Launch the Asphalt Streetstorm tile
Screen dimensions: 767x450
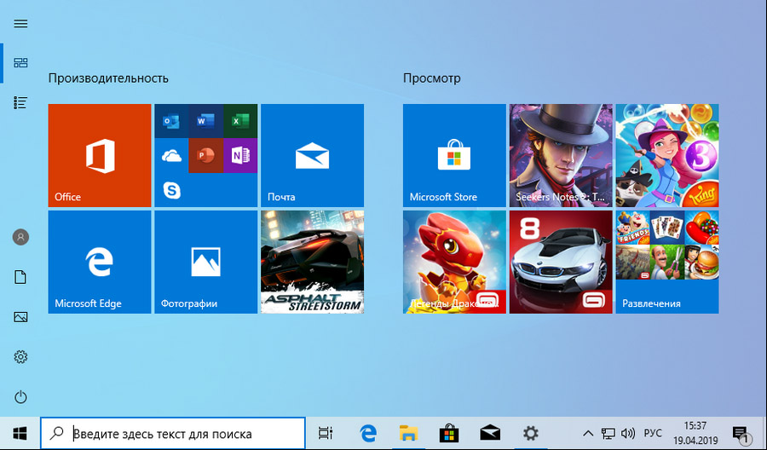(x=312, y=262)
